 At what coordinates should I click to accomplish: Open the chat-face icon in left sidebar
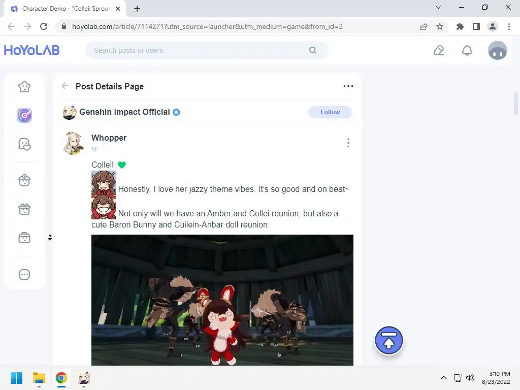point(24,144)
